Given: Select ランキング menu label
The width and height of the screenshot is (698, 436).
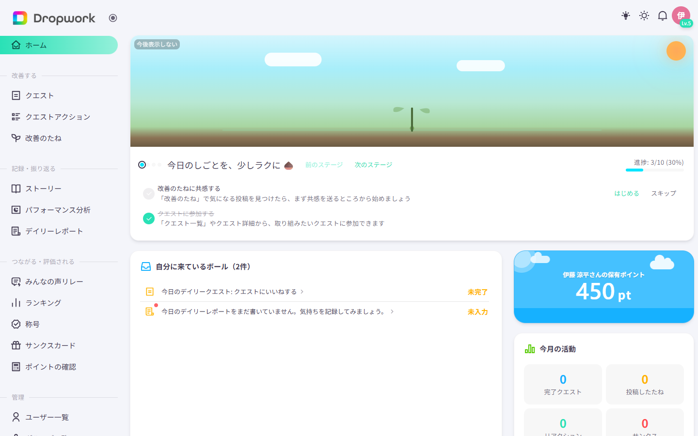Looking at the screenshot, I should 43,303.
